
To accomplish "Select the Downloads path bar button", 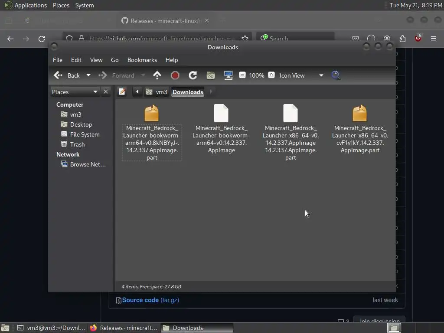I will 188,92.
